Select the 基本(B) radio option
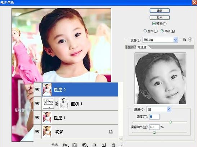The width and height of the screenshot is (197, 147). (145, 31)
